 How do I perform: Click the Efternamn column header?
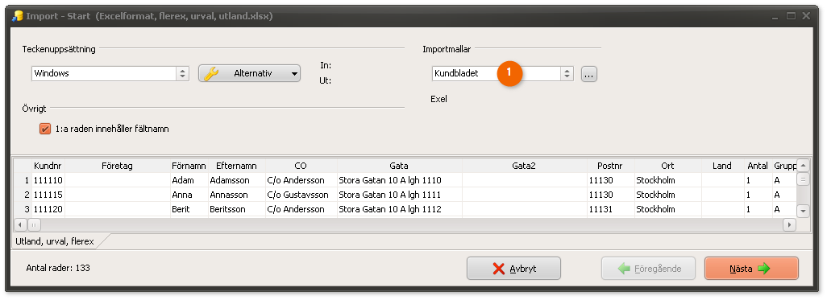pyautogui.click(x=237, y=166)
